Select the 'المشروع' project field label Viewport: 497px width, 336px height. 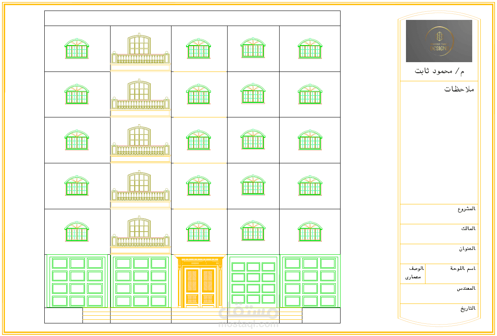click(x=467, y=209)
